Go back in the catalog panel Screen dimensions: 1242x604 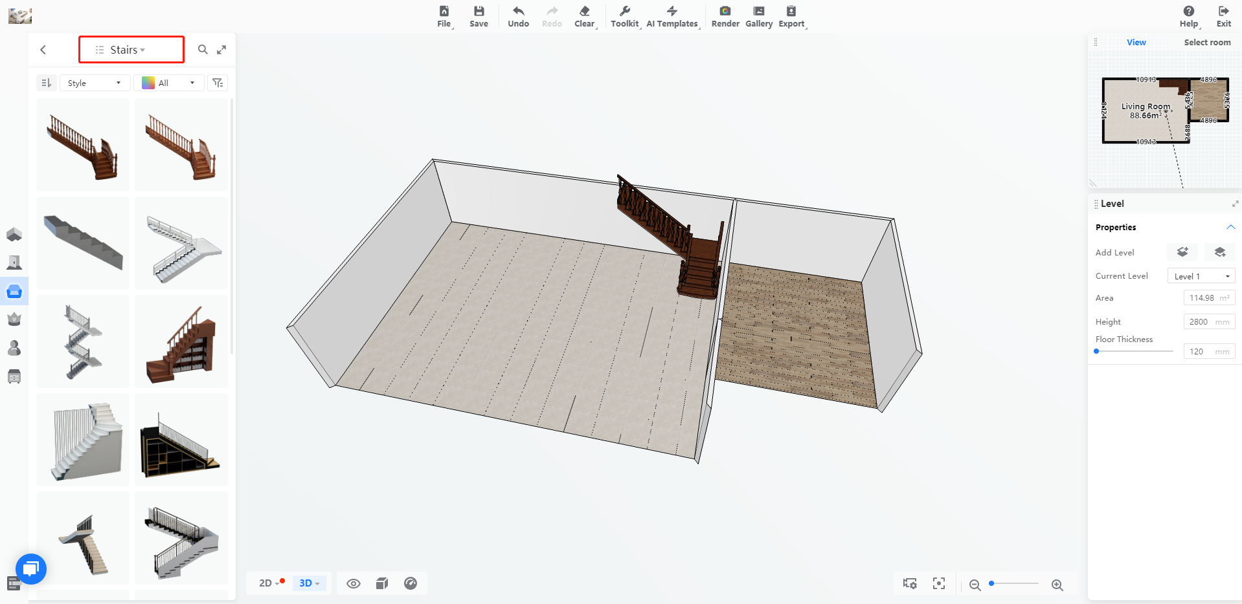[43, 50]
